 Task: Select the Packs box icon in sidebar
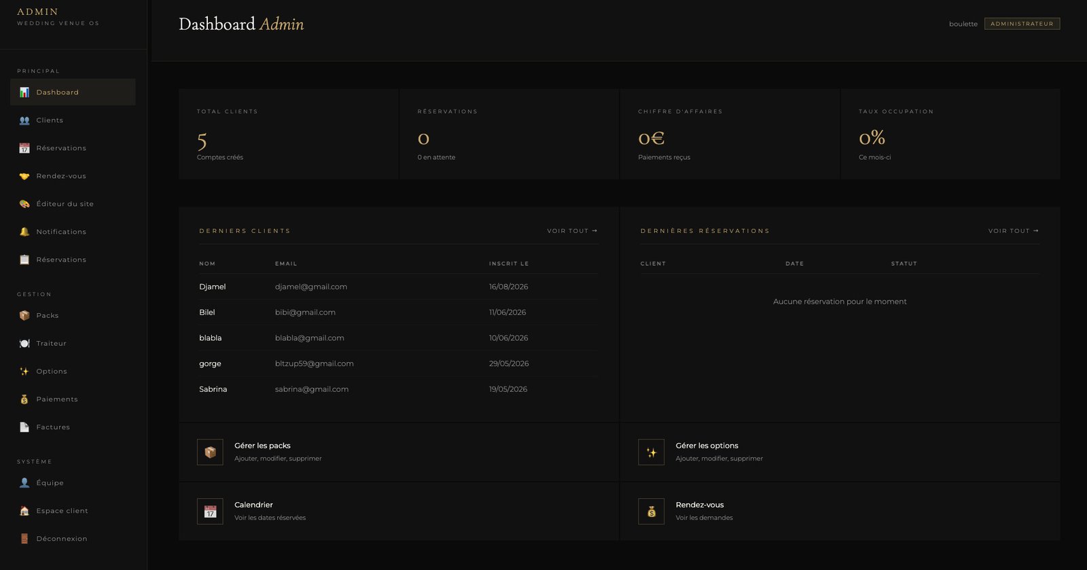(24, 315)
